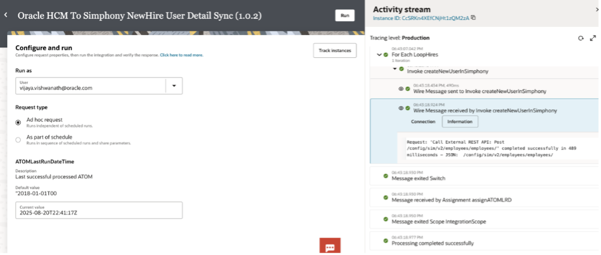Image resolution: width=601 pixels, height=255 pixels.
Task: Collapse the Invoke createNewUserInSimphony node
Action: coord(394,69)
